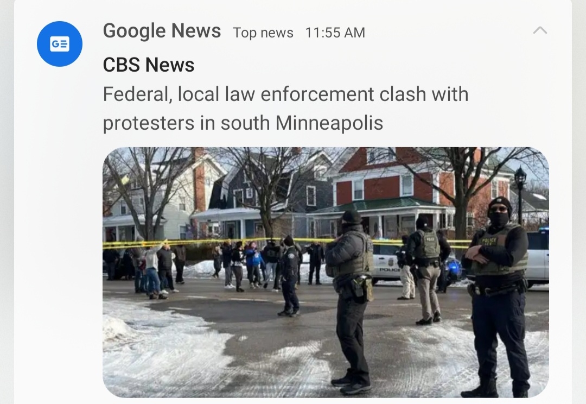
Task: Click the snowy street foreground of the photo
Action: pos(224,352)
